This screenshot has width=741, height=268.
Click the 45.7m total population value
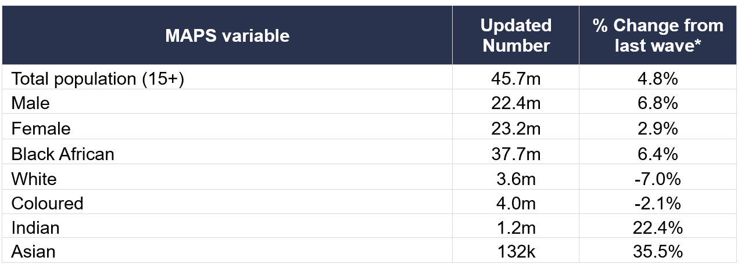pyautogui.click(x=516, y=78)
